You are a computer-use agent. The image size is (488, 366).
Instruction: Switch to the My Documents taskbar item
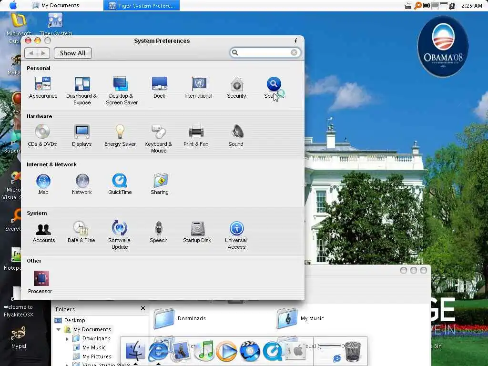tap(55, 5)
